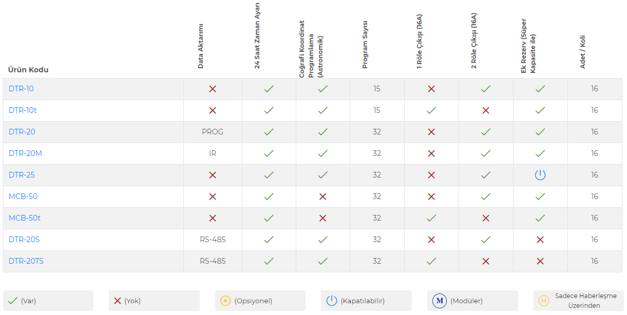Click the Ürün Kodu column header
627x315 pixels.
(x=28, y=70)
